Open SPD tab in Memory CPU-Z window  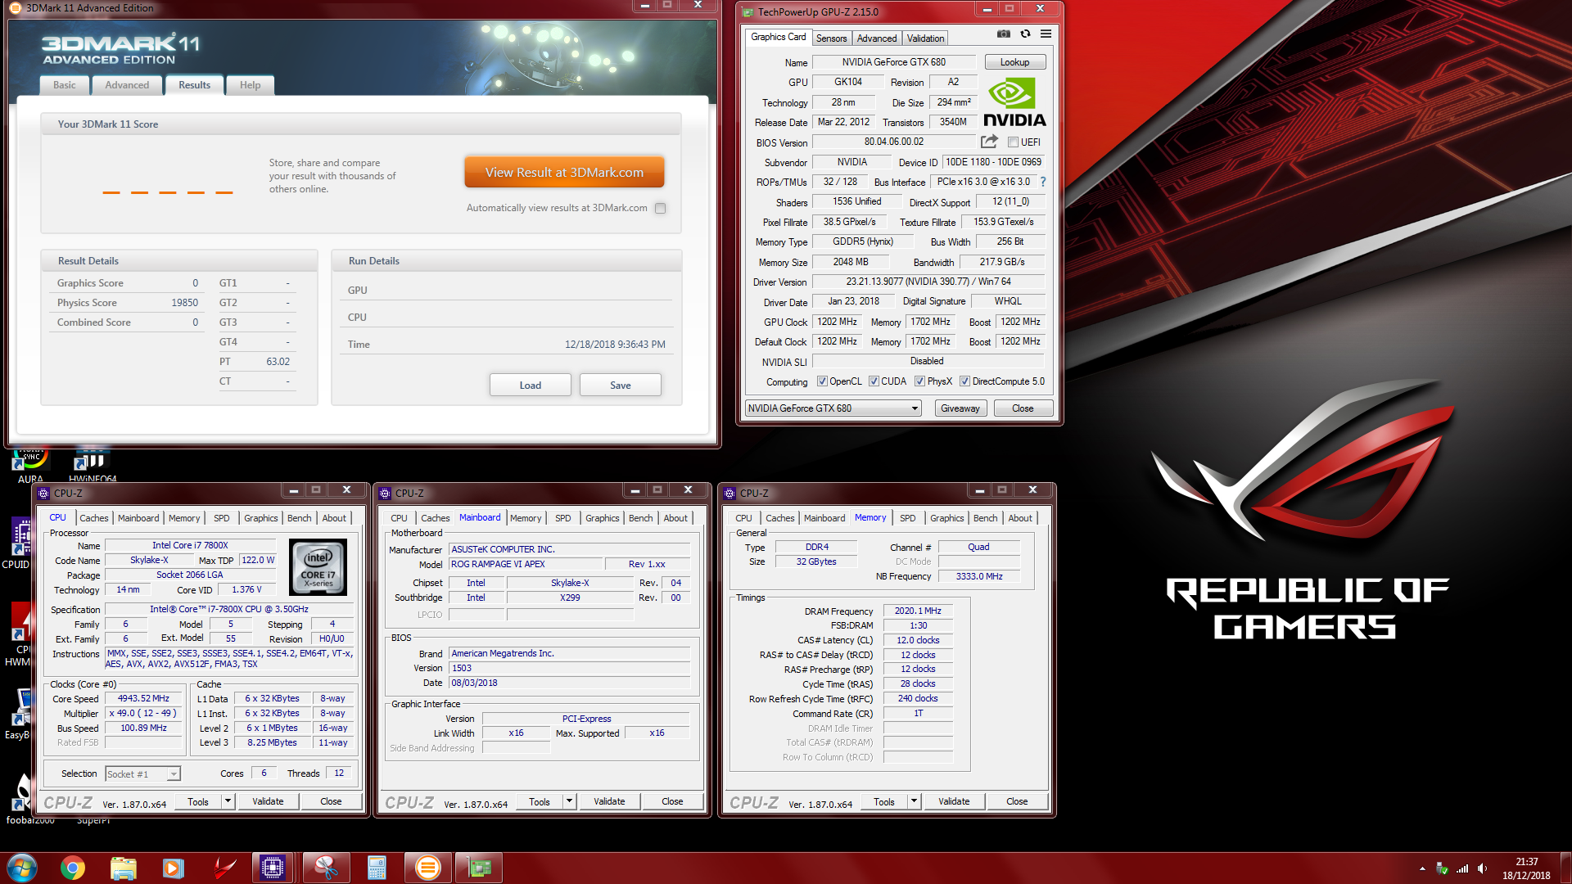[x=907, y=518]
